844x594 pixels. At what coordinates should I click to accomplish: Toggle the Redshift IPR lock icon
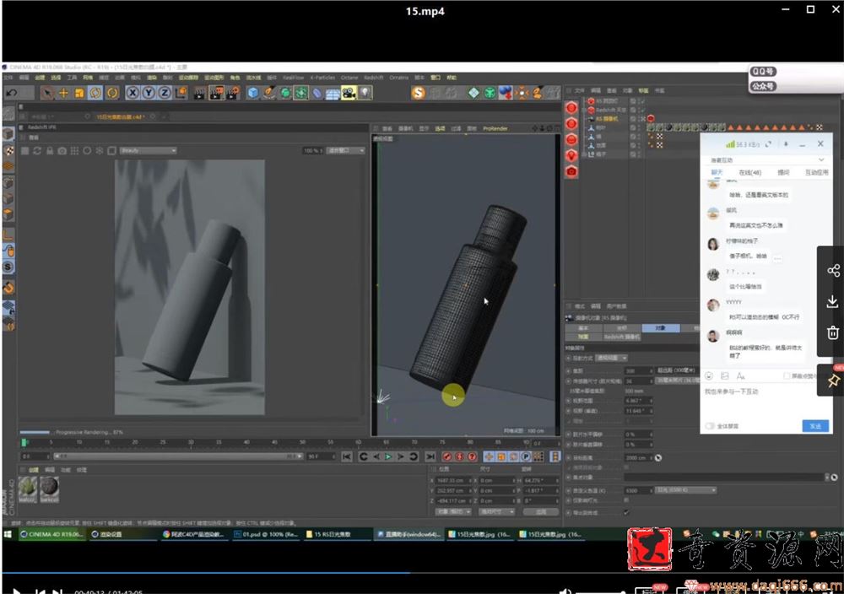click(x=50, y=151)
